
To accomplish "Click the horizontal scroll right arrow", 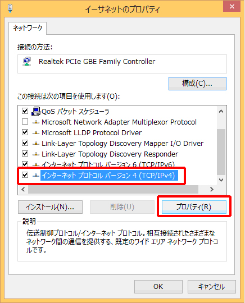I will [x=212, y=190].
